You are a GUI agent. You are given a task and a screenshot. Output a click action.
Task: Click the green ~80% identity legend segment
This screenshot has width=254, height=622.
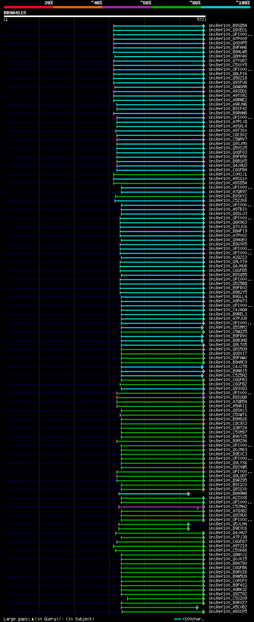(x=176, y=7)
